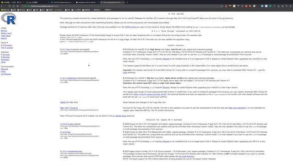293x165 pixels.
Task: Open XQuartz link in R 4.1.1 Intel note
Action: pos(166,59)
